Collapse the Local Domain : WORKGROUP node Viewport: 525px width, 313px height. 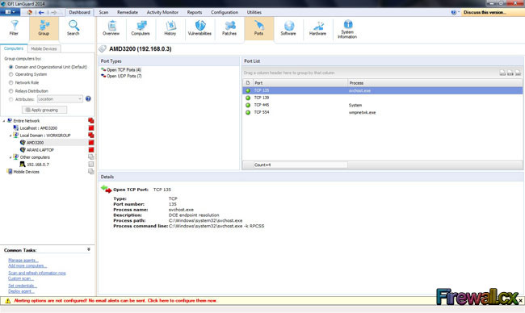tap(10, 136)
